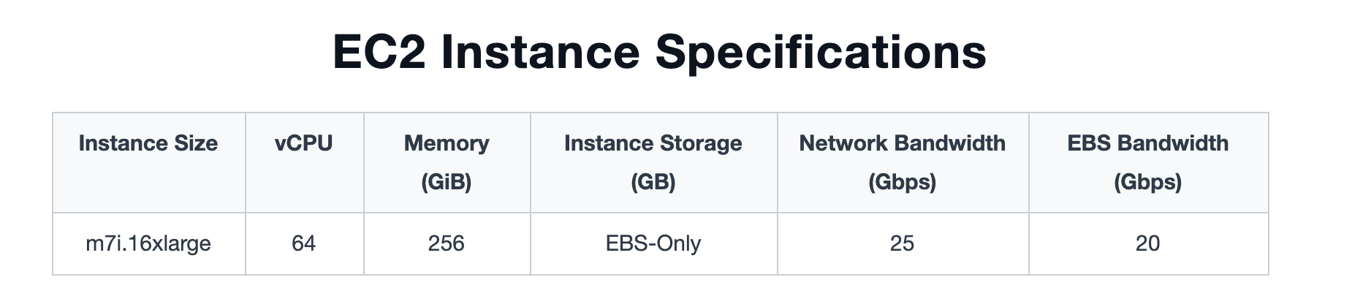The image size is (1352, 307).
Task: Select the 'EBS-Only' storage cell
Action: (653, 243)
